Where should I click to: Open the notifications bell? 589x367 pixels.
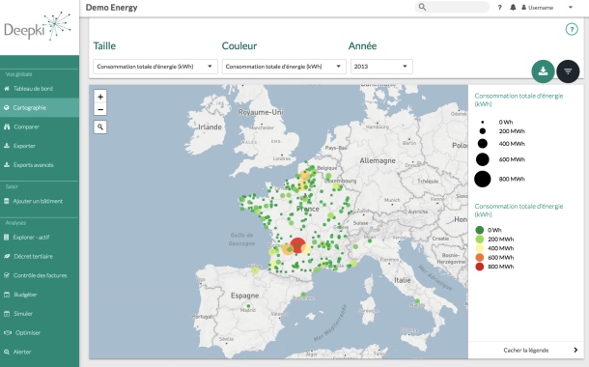pyautogui.click(x=513, y=7)
